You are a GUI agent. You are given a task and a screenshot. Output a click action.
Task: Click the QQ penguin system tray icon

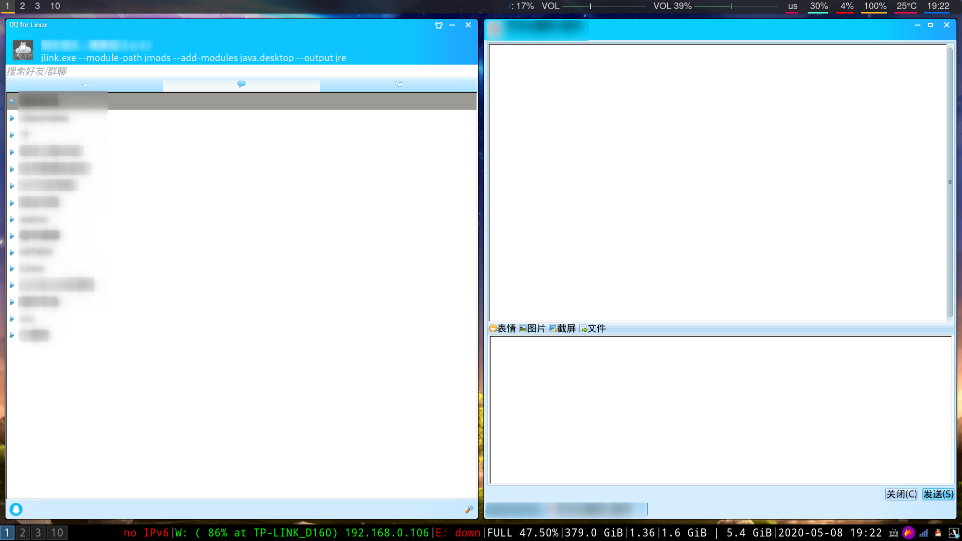pyautogui.click(x=938, y=533)
